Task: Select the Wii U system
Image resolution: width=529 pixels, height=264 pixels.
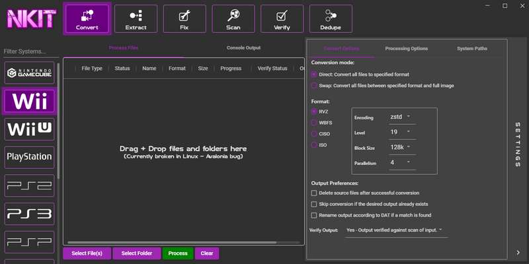Action: (29, 129)
